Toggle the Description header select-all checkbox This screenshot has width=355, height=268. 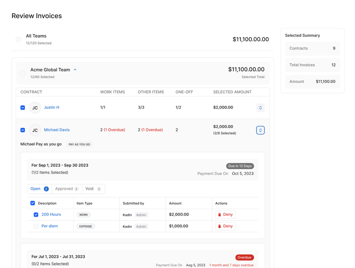32,203
